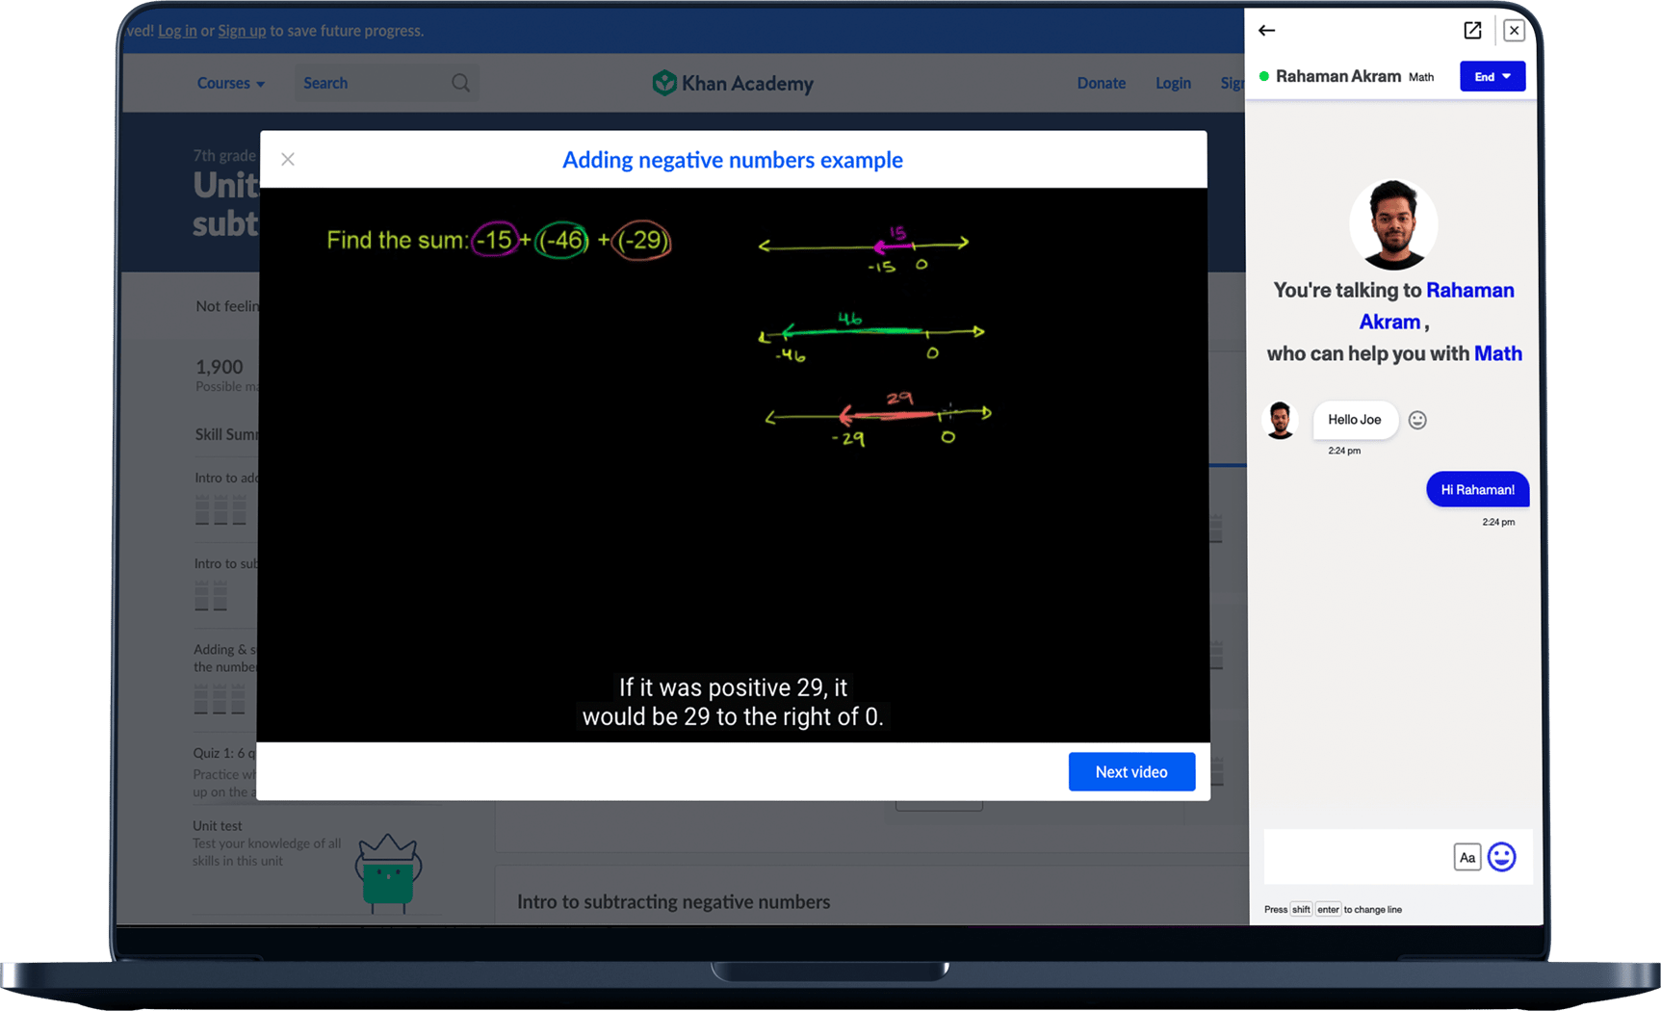
Task: Click the search magnifier icon
Action: pyautogui.click(x=460, y=84)
